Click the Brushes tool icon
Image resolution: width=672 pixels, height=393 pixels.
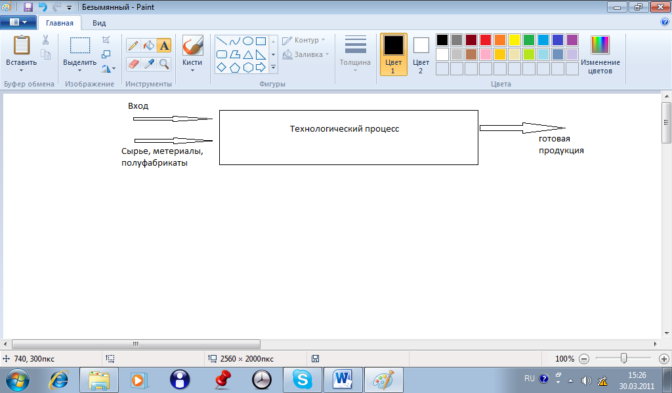click(192, 45)
